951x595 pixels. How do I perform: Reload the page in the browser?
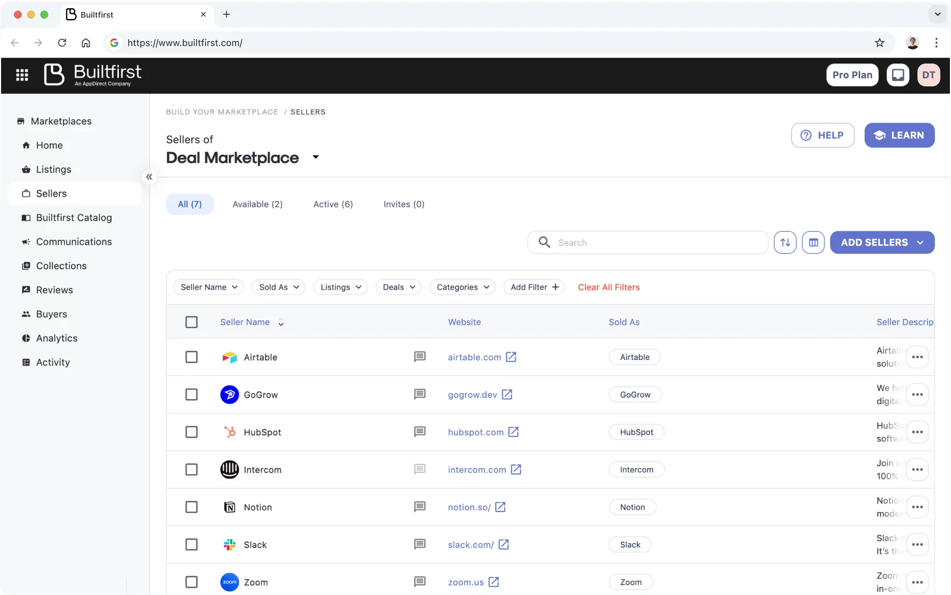click(62, 43)
